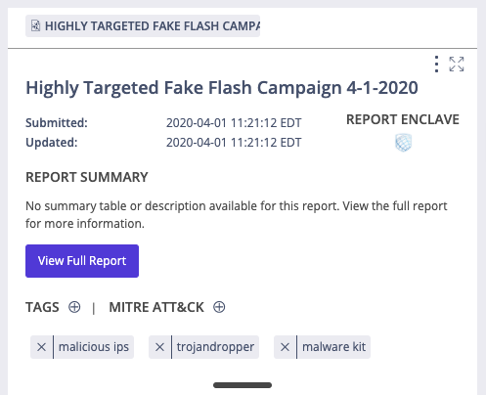
Task: Click the Submitted timestamp value
Action: [x=234, y=123]
